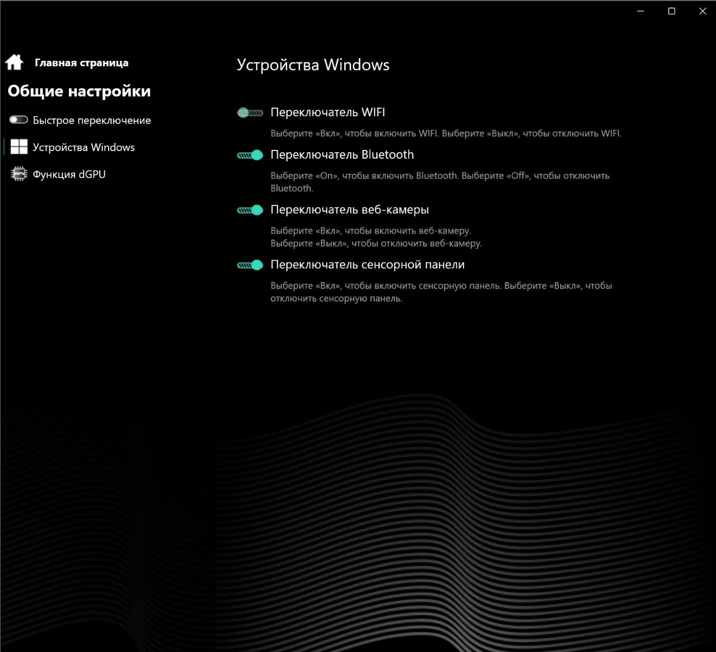Click the Переключатель сенсорной панели label
This screenshot has height=652, width=716.
[x=367, y=264]
